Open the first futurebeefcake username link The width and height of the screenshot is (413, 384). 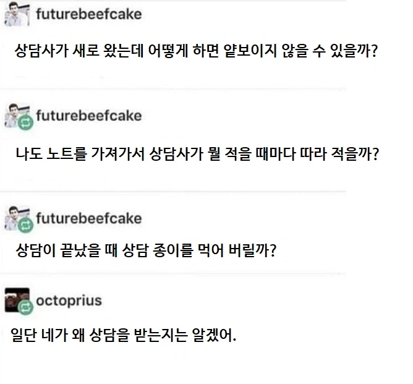point(88,14)
